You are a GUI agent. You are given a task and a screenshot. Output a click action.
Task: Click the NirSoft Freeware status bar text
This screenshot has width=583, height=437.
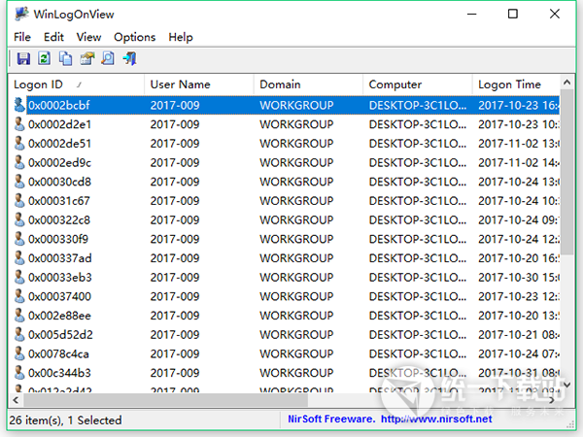331,420
